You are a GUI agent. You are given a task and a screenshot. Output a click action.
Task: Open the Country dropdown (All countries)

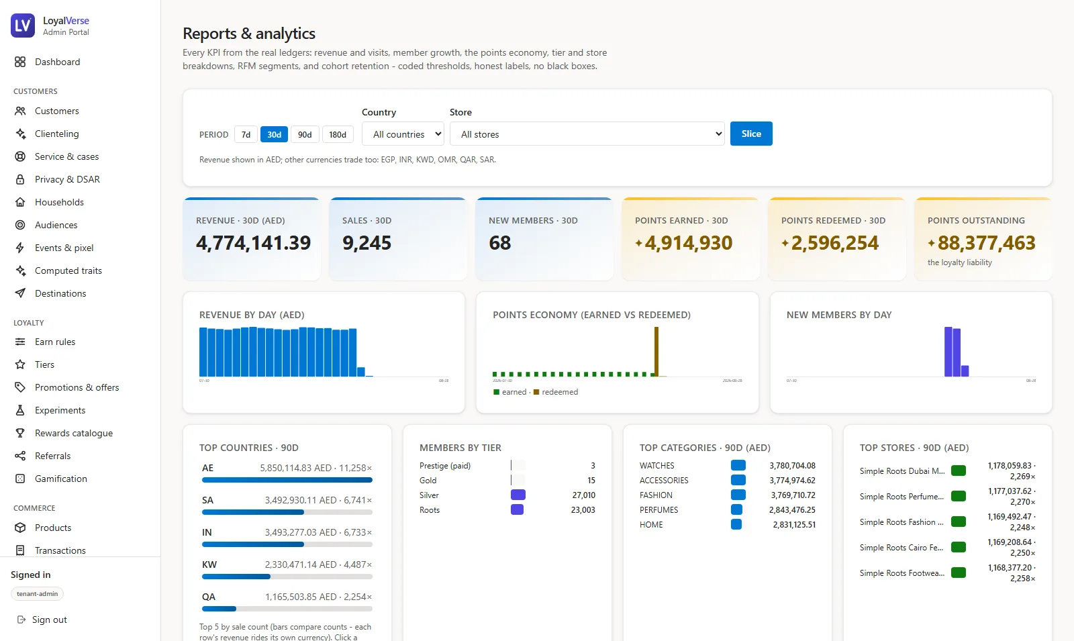pos(403,134)
